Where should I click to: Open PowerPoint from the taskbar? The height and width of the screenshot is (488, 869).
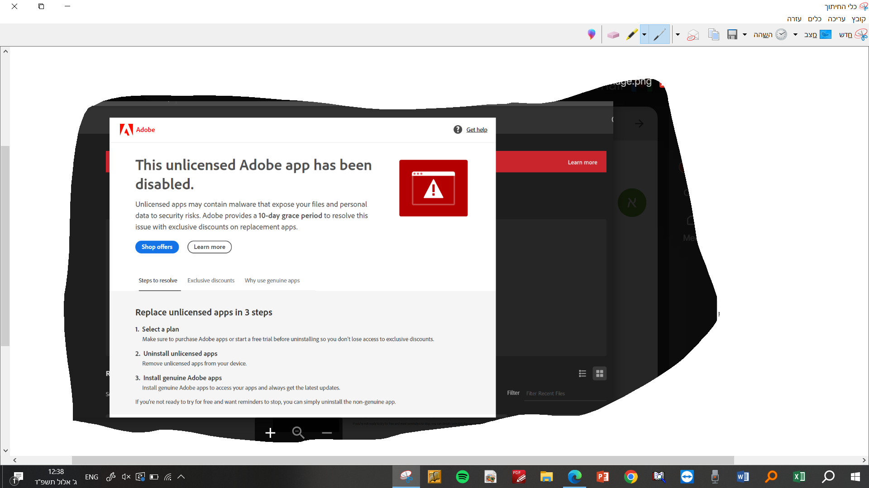click(603, 477)
